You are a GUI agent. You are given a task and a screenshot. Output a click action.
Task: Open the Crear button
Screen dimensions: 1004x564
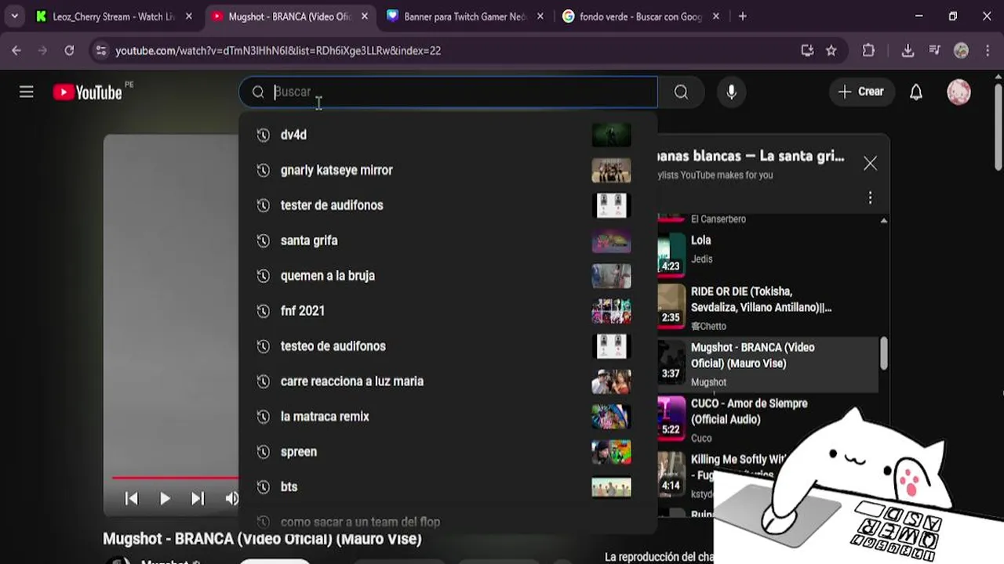(860, 92)
